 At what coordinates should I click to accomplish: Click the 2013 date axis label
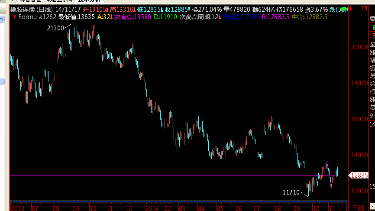coord(18,208)
